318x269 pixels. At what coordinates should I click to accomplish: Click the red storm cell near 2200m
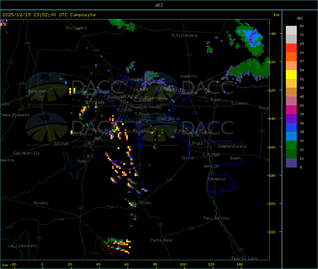tap(118, 245)
